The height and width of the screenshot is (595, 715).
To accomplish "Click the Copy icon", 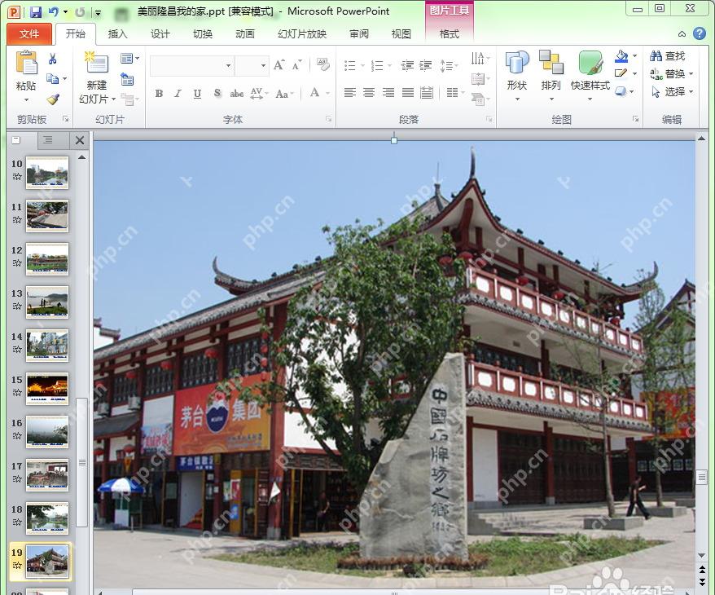I will tap(53, 79).
